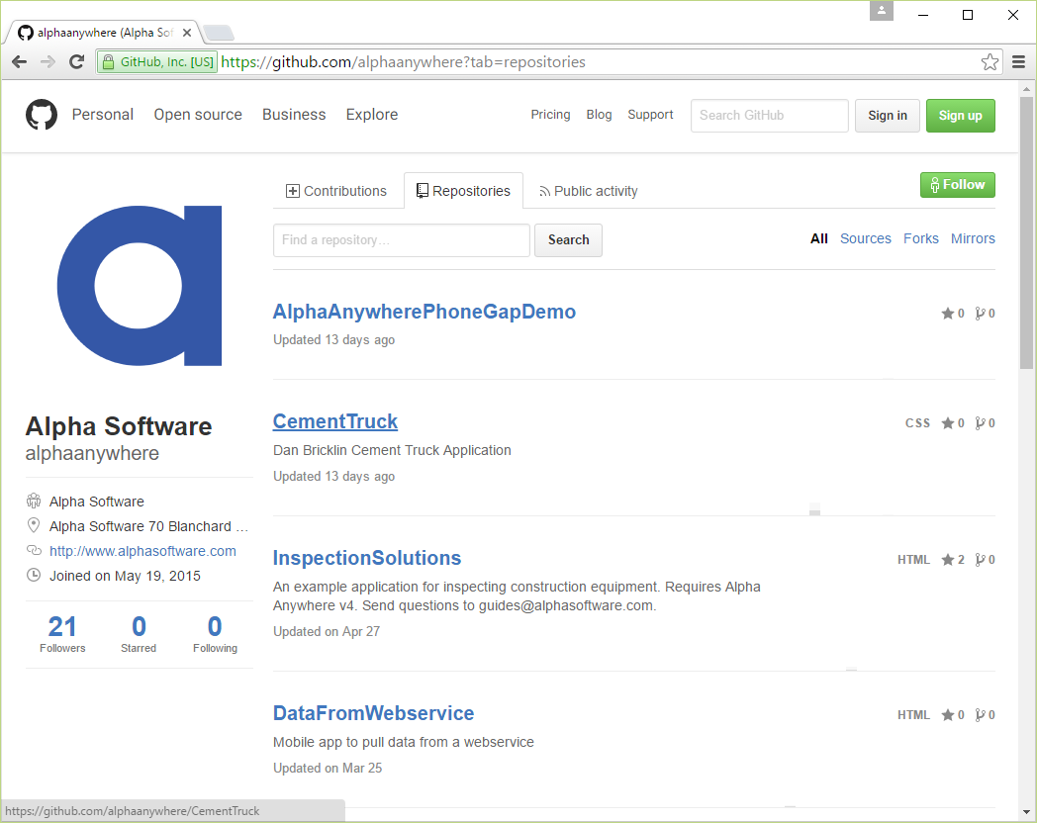This screenshot has height=823, width=1037.
Task: Click the Alpha Software profile heading
Action: (119, 426)
